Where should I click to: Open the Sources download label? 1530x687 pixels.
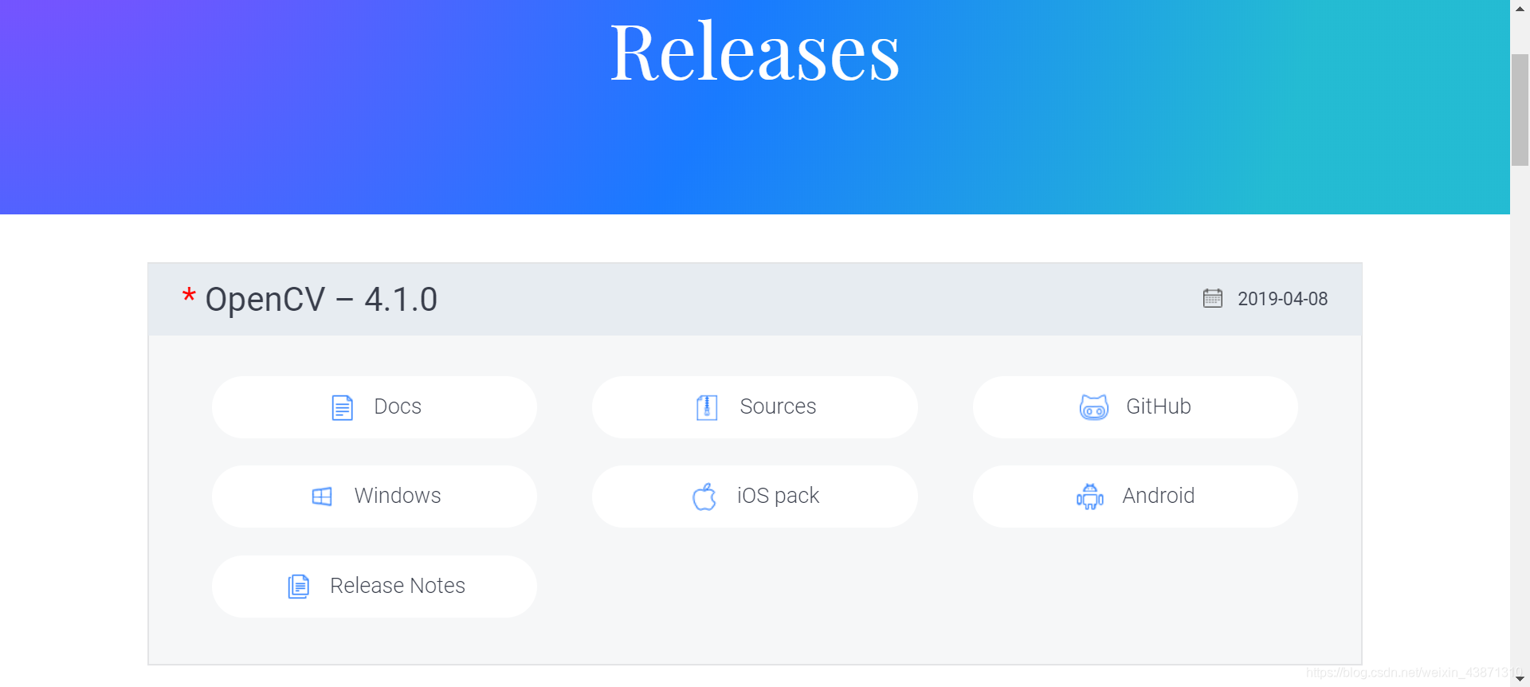pyautogui.click(x=778, y=406)
